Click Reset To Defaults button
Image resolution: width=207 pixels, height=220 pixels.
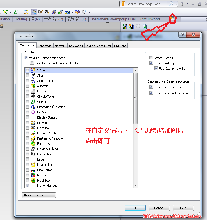coord(39,195)
